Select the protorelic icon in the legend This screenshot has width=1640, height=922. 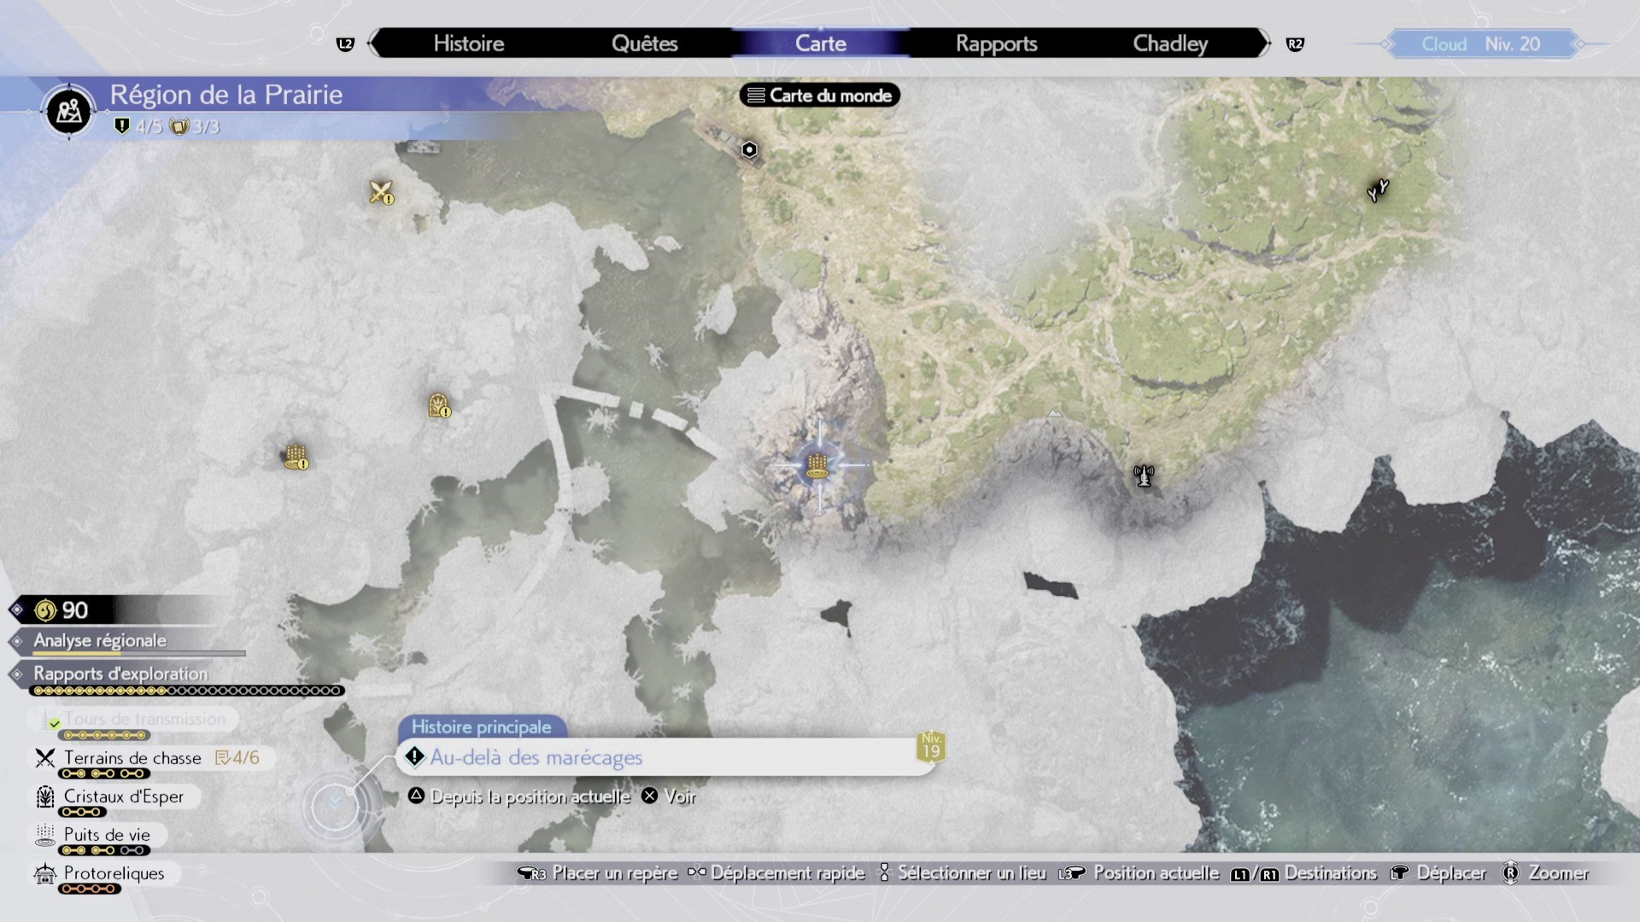[x=44, y=873]
